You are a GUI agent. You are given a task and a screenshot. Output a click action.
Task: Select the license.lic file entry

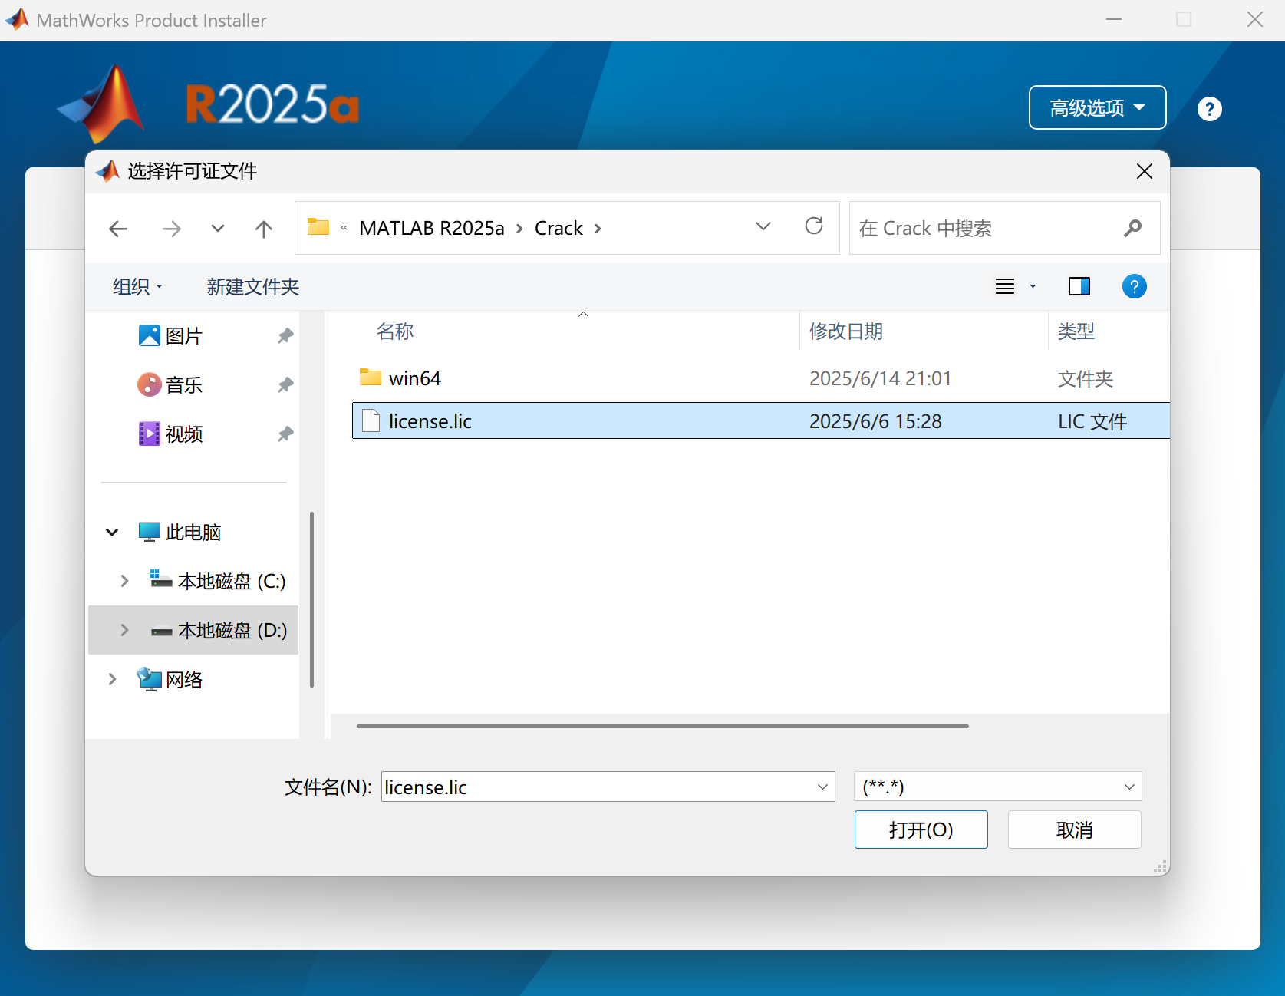point(430,420)
